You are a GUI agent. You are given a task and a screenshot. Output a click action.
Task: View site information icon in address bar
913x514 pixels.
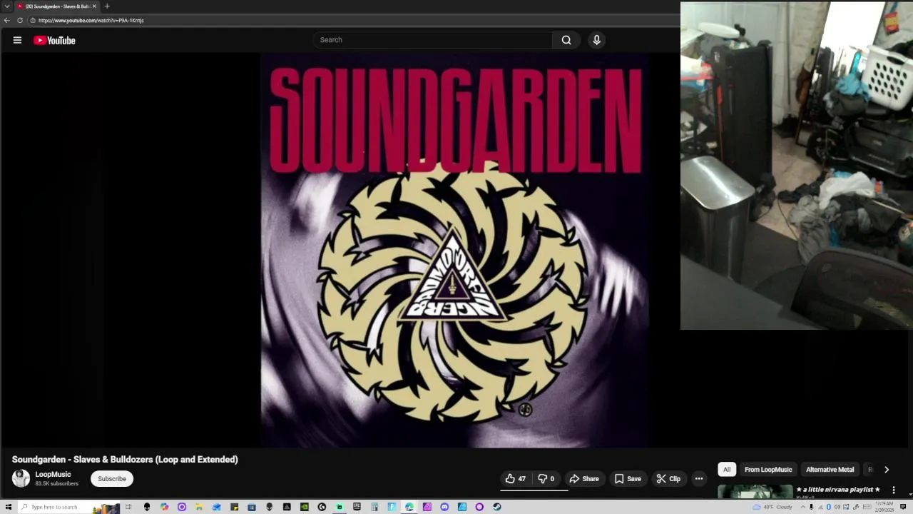[32, 20]
